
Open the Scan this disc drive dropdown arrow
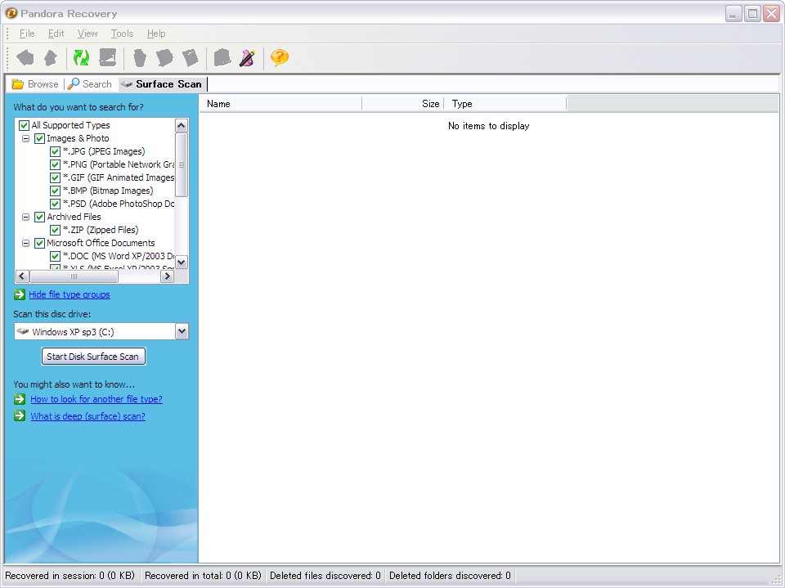tap(182, 331)
